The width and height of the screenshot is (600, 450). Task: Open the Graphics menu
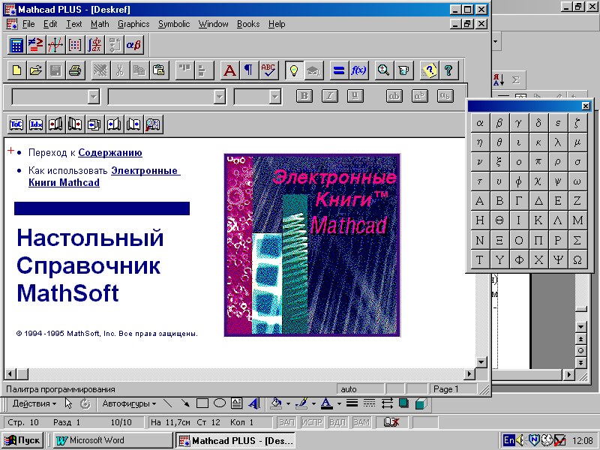click(x=133, y=24)
